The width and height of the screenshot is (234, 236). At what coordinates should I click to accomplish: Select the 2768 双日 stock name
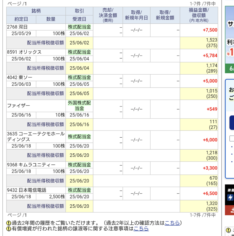(x=17, y=27)
